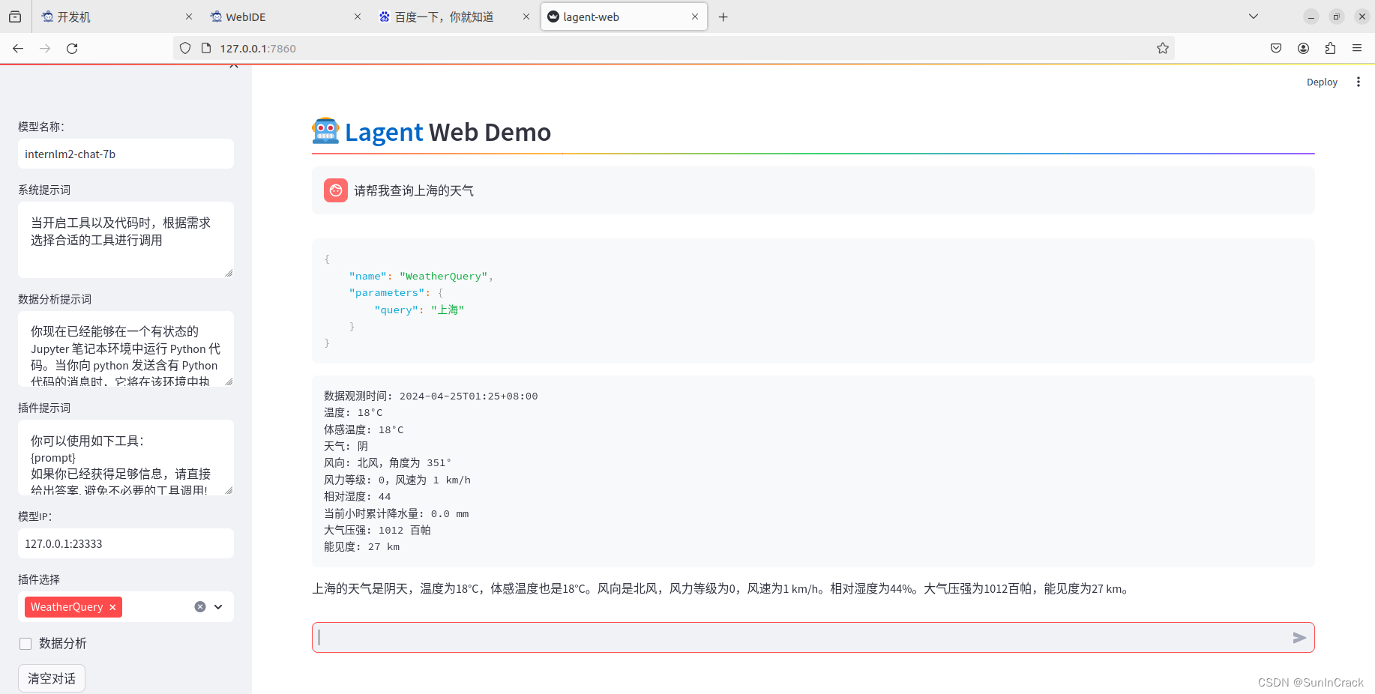Click the resize handle of 系统提示词 box

[x=229, y=273]
